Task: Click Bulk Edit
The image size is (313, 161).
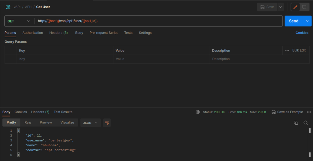Action: pyautogui.click(x=299, y=50)
